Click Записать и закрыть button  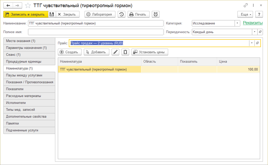click(x=26, y=14)
